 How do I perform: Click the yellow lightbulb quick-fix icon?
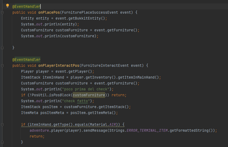coord(8,6)
